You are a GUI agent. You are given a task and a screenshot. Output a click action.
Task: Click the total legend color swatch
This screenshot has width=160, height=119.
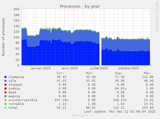(5, 108)
